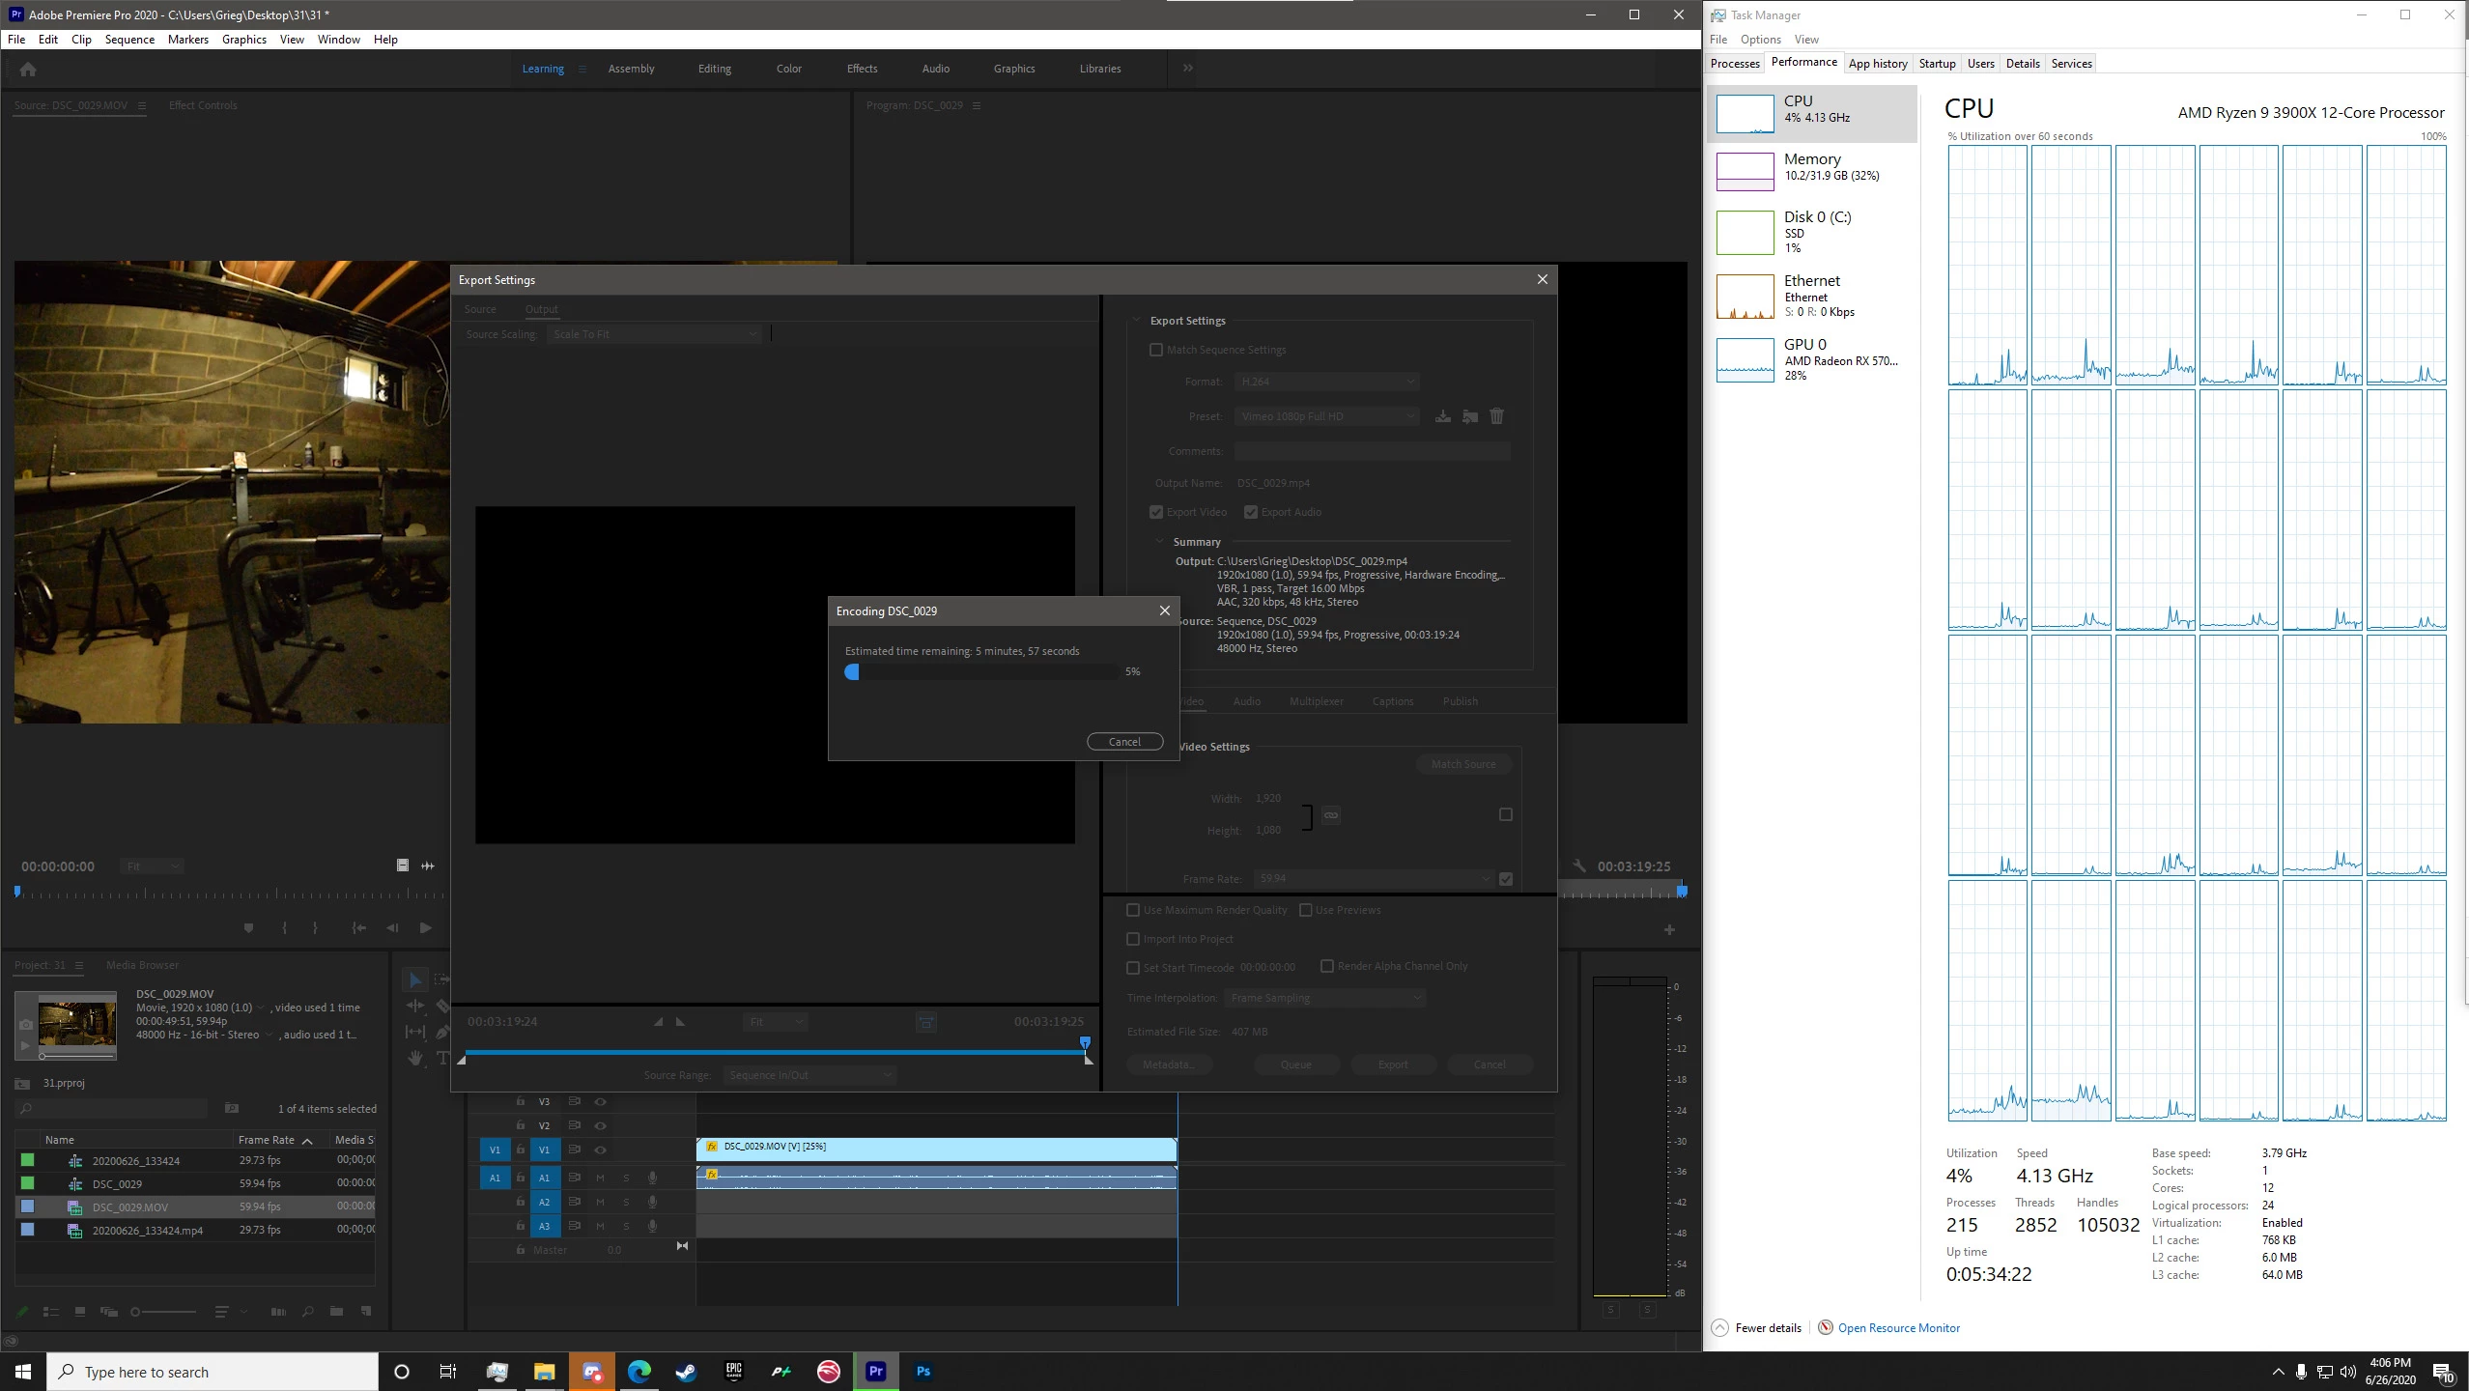Open the Sequence menu

point(129,40)
